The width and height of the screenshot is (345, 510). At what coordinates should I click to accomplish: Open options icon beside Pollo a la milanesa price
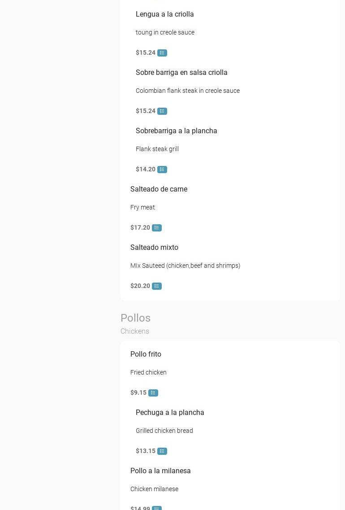[157, 508]
